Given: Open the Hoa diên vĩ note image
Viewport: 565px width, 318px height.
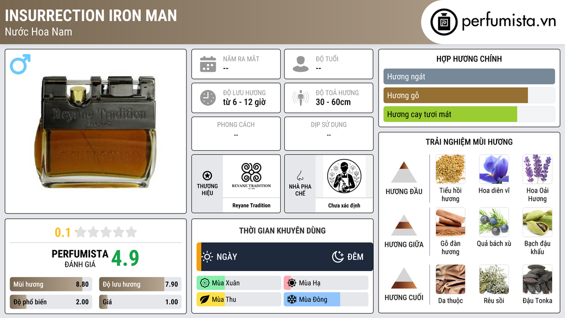Looking at the screenshot, I should tap(494, 169).
